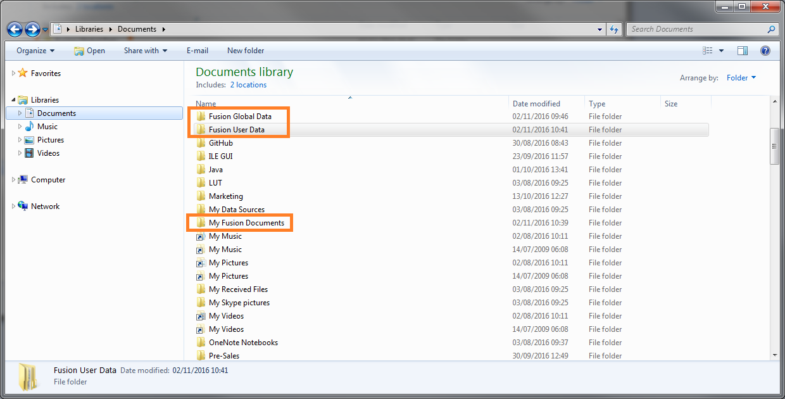Image resolution: width=785 pixels, height=399 pixels.
Task: Collapse the Libraries tree node
Action: (13, 100)
